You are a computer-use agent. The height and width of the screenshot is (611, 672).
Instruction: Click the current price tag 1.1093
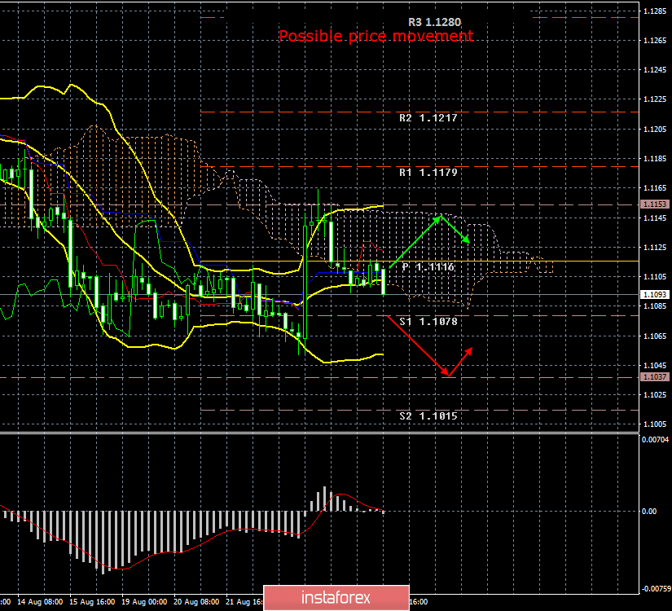click(x=654, y=295)
